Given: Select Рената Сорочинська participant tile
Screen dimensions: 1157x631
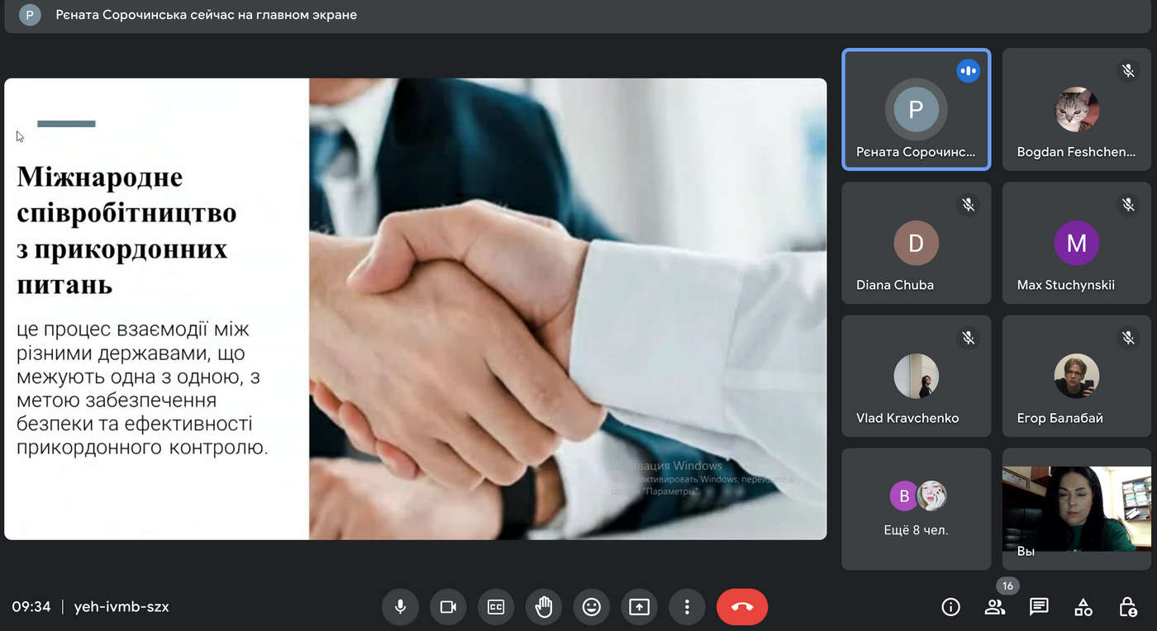Looking at the screenshot, I should click(x=916, y=110).
